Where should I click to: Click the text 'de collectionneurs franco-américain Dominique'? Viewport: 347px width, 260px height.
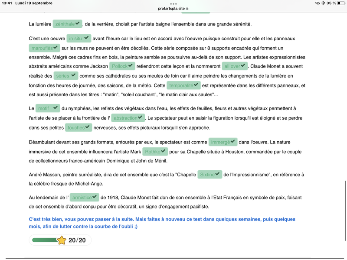tap(79, 161)
